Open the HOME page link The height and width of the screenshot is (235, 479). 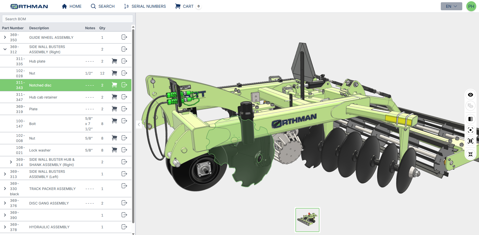click(x=72, y=6)
